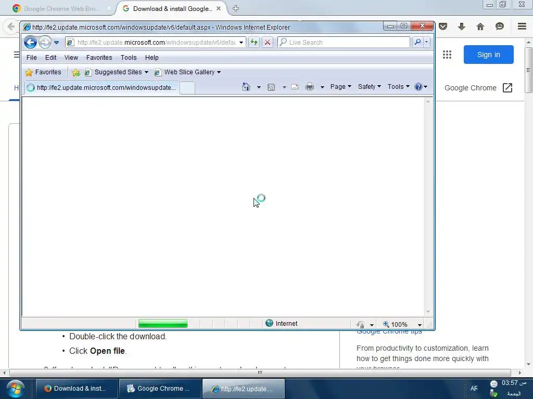Image resolution: width=533 pixels, height=399 pixels.
Task: Switch to Google Chrome taskbar button
Action: pyautogui.click(x=160, y=389)
